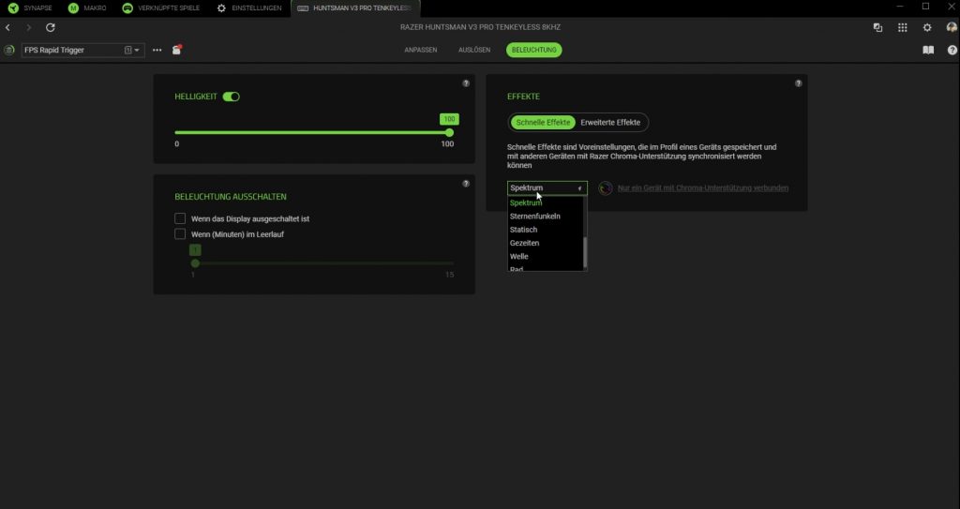The width and height of the screenshot is (960, 509).
Task: Switch to the Makro tab
Action: [x=87, y=7]
